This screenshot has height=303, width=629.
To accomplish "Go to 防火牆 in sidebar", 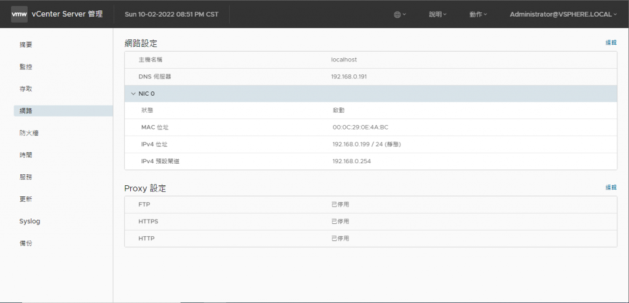I will click(29, 133).
